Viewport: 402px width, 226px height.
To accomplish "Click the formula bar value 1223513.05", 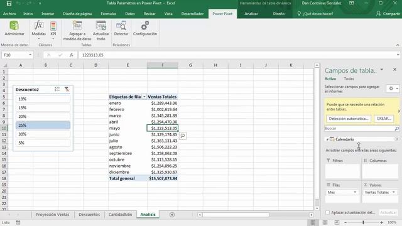I will point(92,55).
